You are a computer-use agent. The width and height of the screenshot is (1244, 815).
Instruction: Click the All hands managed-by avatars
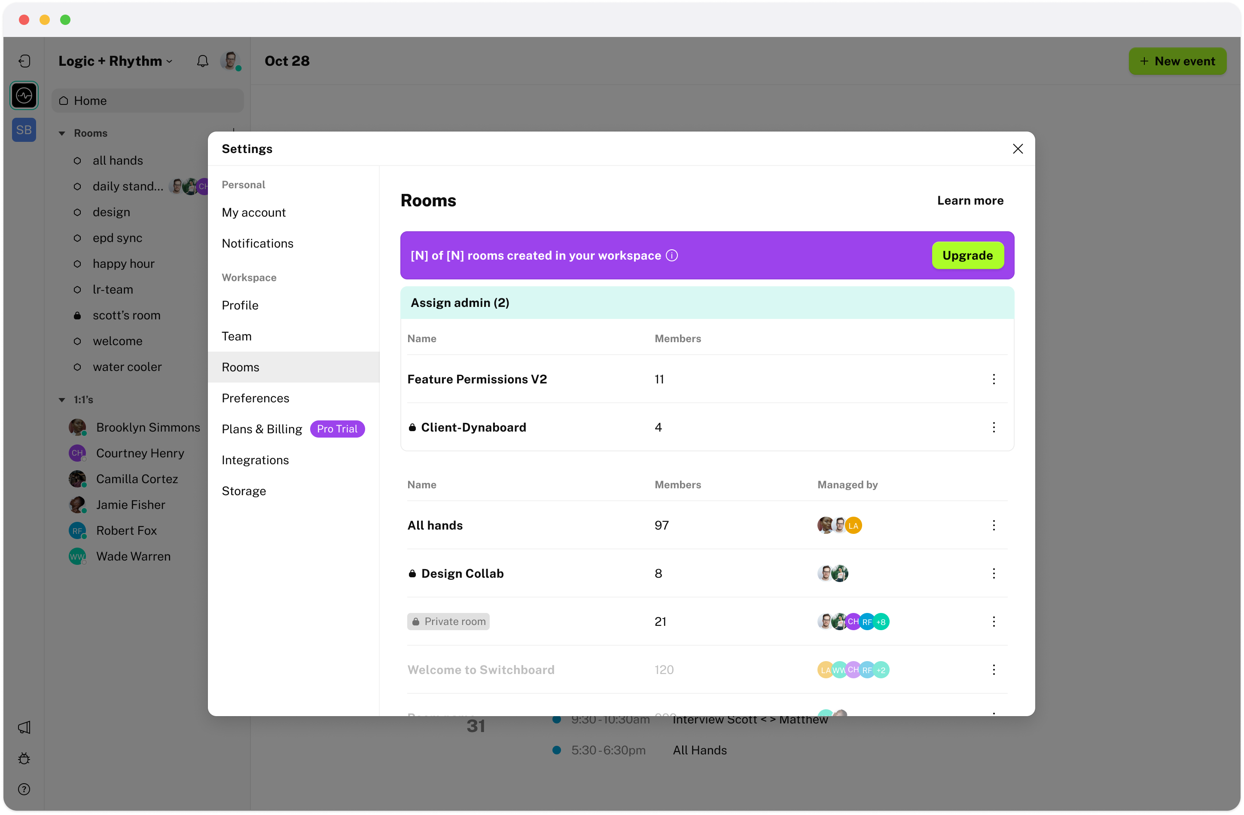click(839, 525)
